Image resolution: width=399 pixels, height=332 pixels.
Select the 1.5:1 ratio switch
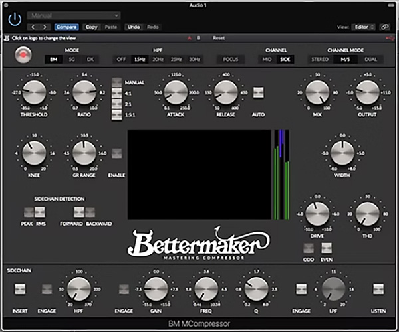117,115
